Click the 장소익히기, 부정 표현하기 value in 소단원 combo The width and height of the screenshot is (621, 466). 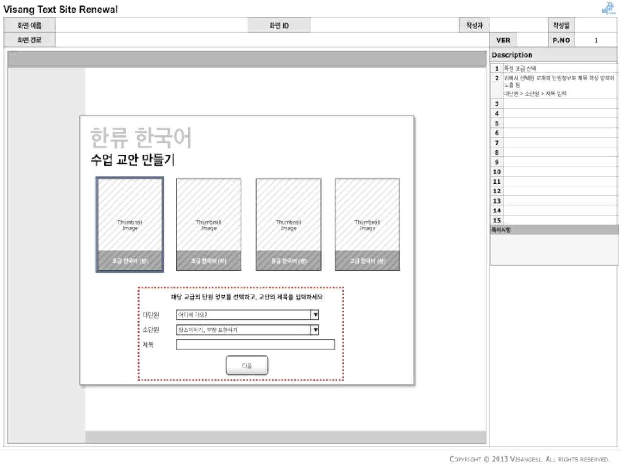click(208, 330)
